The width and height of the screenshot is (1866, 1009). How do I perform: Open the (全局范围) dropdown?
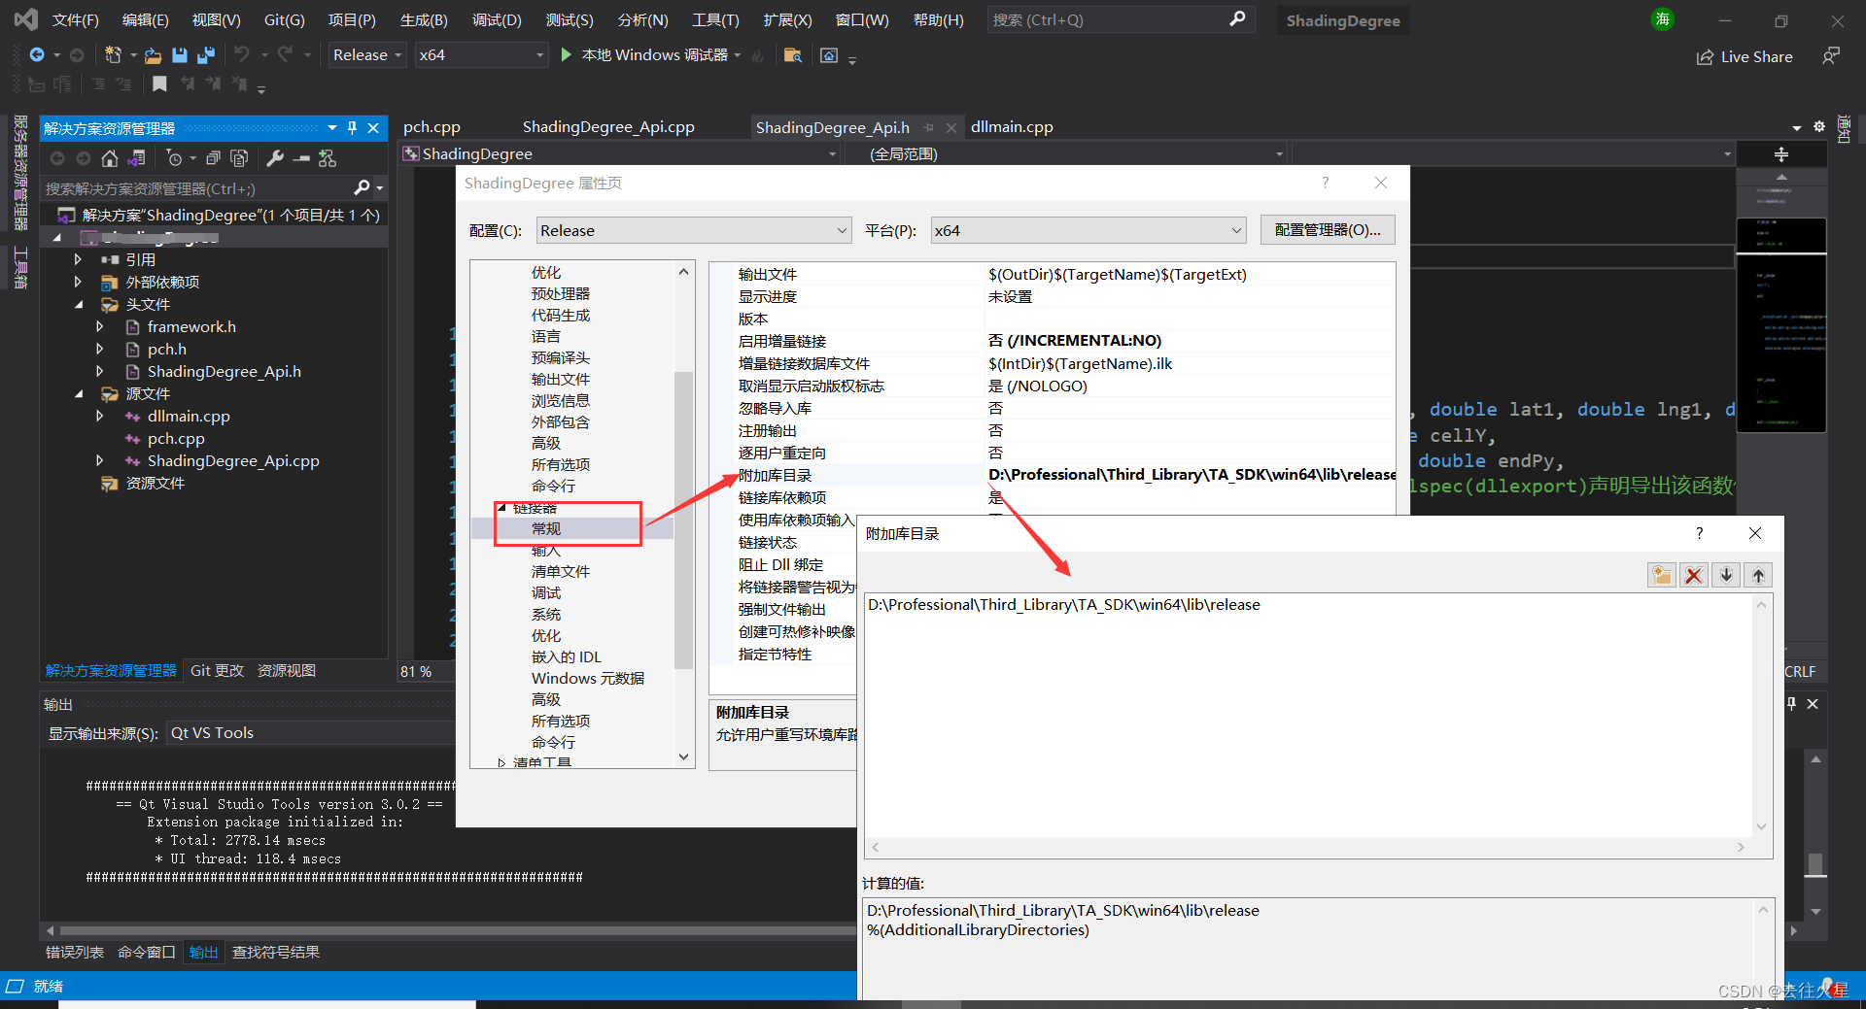pos(1066,153)
